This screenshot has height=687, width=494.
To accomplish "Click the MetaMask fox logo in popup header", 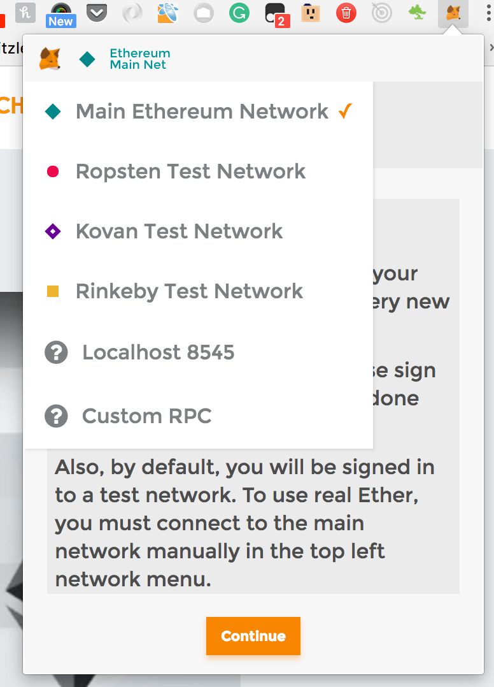I will coord(50,59).
